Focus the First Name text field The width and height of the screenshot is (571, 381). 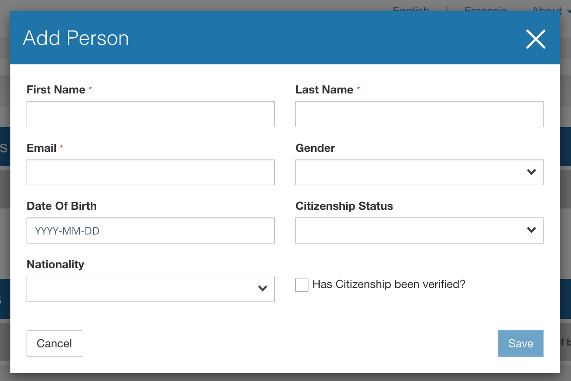pyautogui.click(x=150, y=114)
